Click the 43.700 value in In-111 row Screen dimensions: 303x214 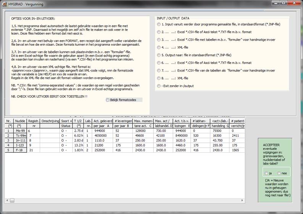point(219,141)
